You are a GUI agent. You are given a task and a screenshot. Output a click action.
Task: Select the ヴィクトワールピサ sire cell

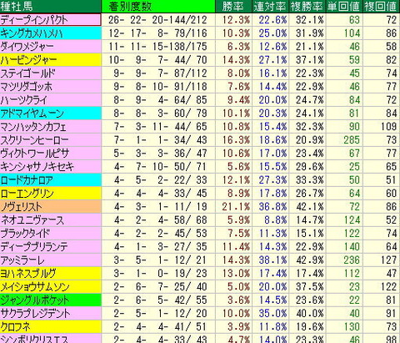tap(51, 154)
